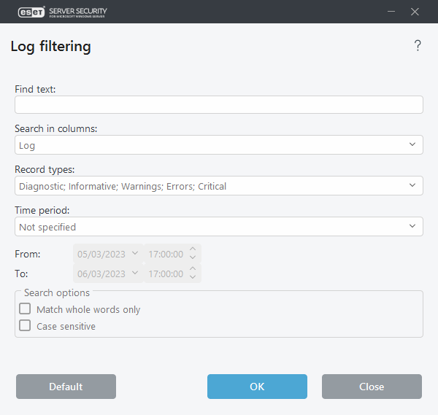
Task: Decrease the From time with down arrow
Action: click(x=193, y=257)
